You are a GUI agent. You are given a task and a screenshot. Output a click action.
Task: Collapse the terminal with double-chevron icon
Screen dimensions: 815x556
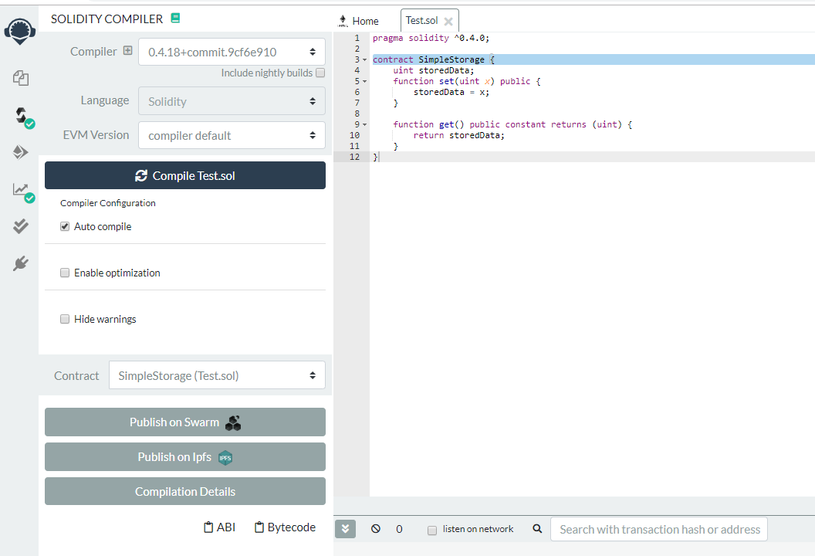coord(345,529)
